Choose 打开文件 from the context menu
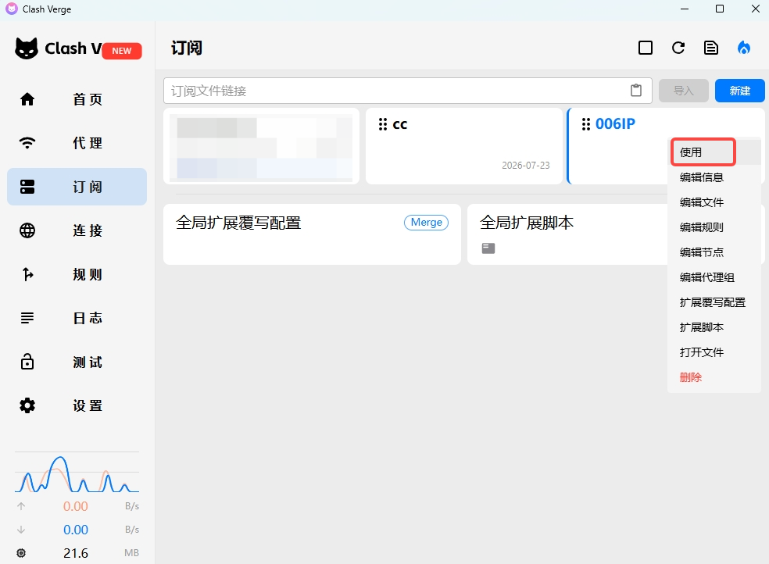The height and width of the screenshot is (564, 769). click(714, 352)
